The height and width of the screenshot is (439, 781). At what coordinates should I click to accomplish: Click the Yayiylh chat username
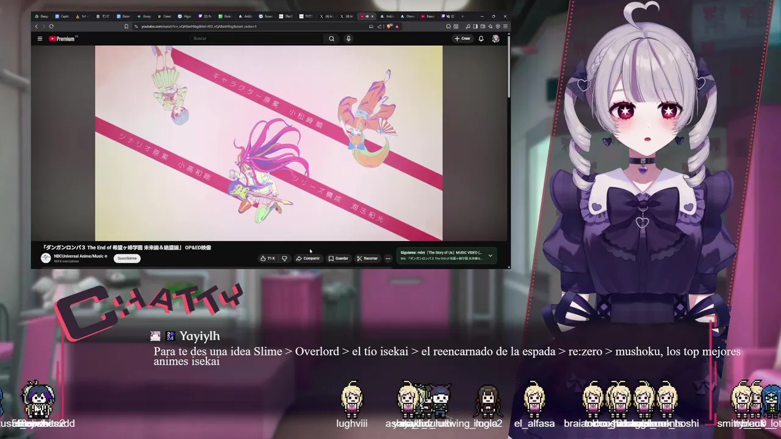click(x=200, y=336)
